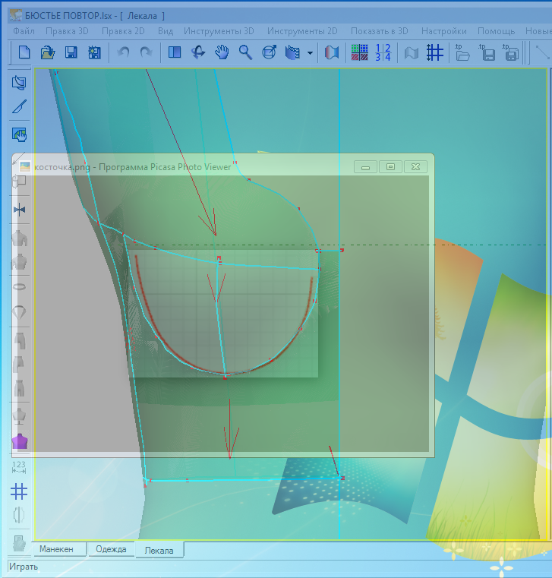Select the magnifier zoom tool
The height and width of the screenshot is (578, 552).
245,52
